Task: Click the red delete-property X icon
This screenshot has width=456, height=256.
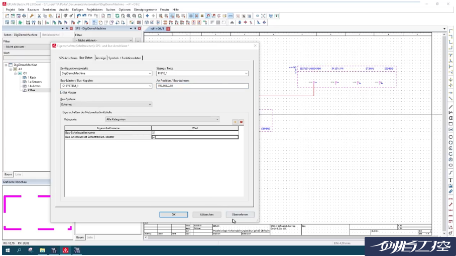Action: pos(241,122)
